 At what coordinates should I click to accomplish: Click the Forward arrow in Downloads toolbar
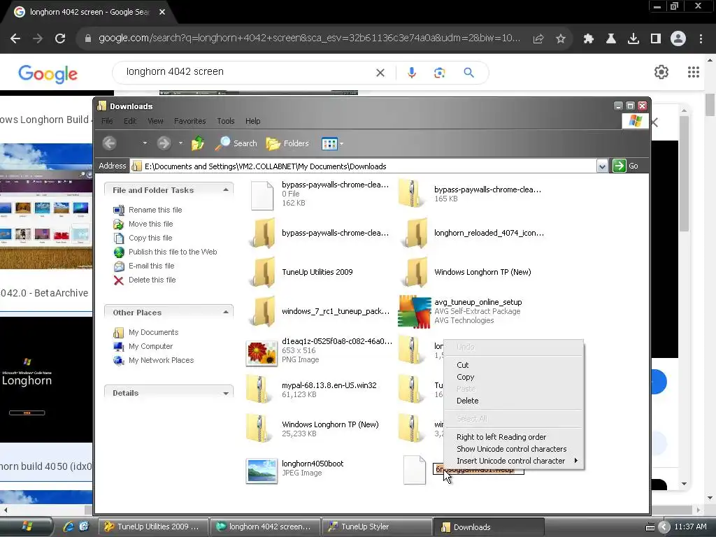pos(164,143)
